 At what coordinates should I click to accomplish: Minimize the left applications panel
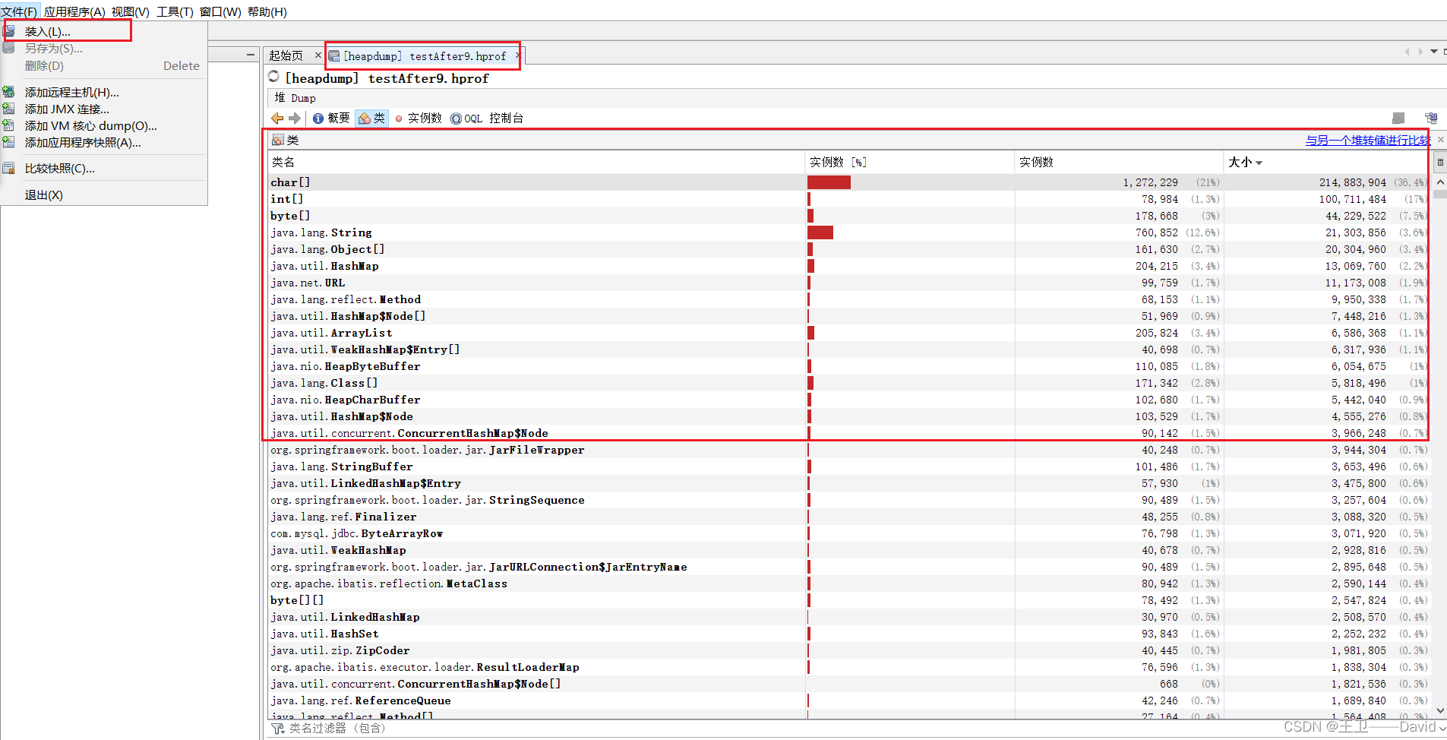pyautogui.click(x=251, y=55)
